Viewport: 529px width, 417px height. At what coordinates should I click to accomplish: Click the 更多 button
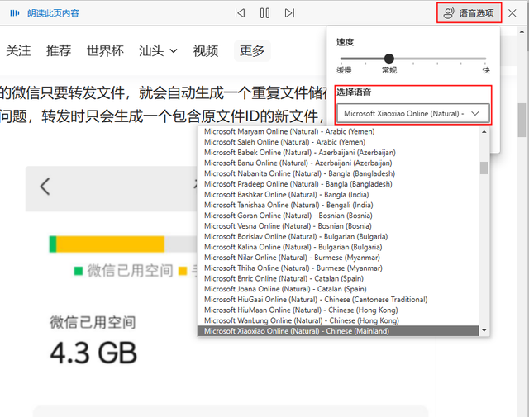252,51
